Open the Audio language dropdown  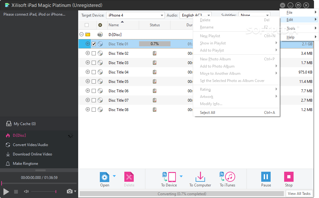tap(196, 15)
